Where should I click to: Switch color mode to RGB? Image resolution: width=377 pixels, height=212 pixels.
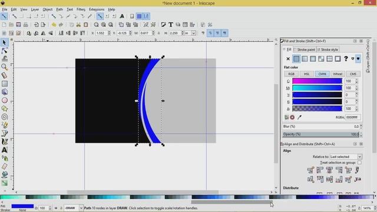click(291, 74)
